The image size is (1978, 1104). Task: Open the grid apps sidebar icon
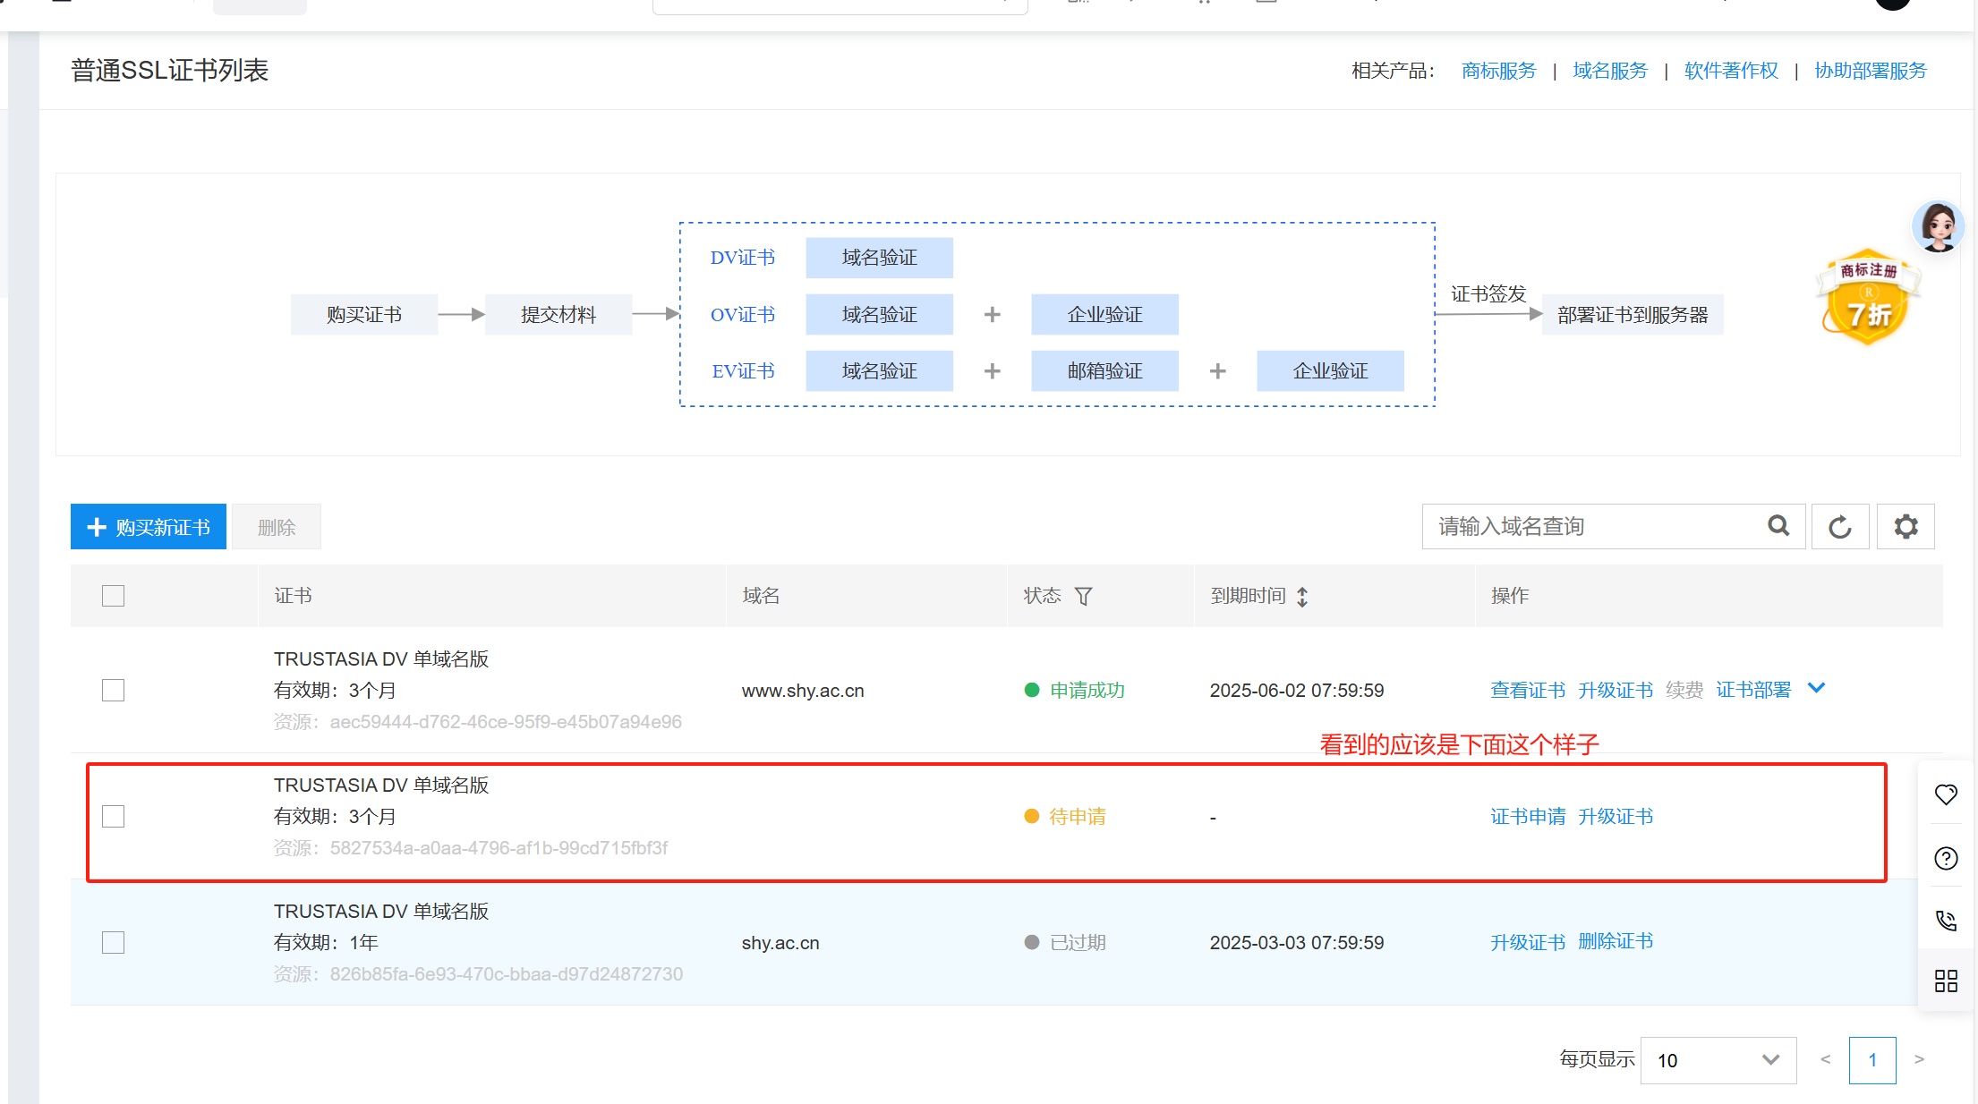pyautogui.click(x=1946, y=981)
